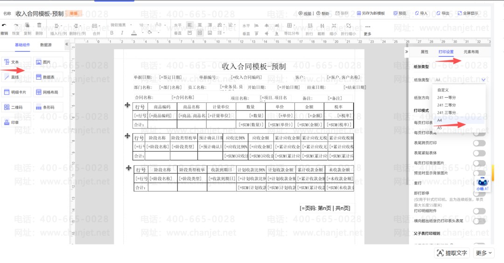Image resolution: width=504 pixels, height=263 pixels.
Task: Open the font size 10 dropdown
Action: tap(143, 25)
